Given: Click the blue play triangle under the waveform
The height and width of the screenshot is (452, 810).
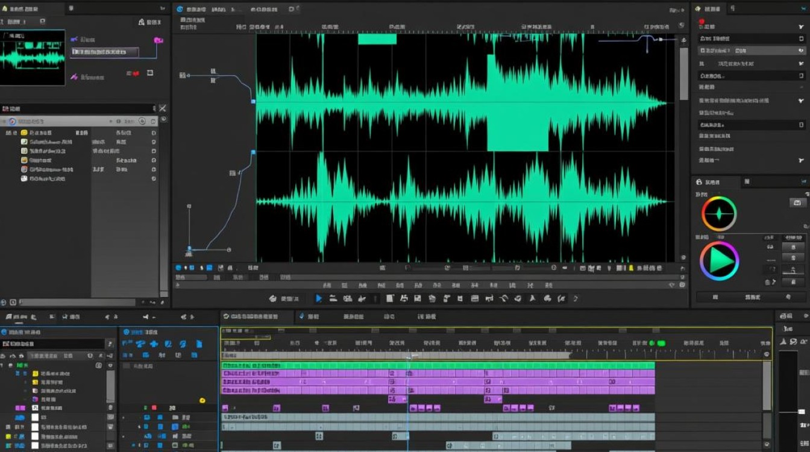Looking at the screenshot, I should (319, 298).
